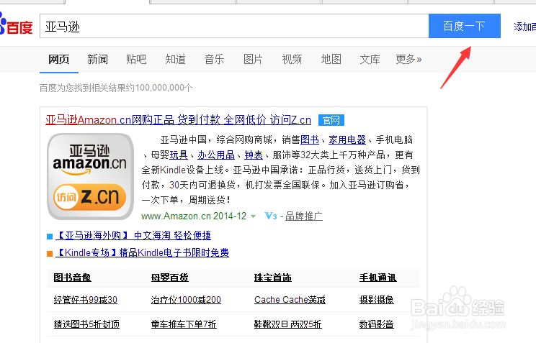Open the 文库 tab
536x343 pixels.
tap(370, 60)
